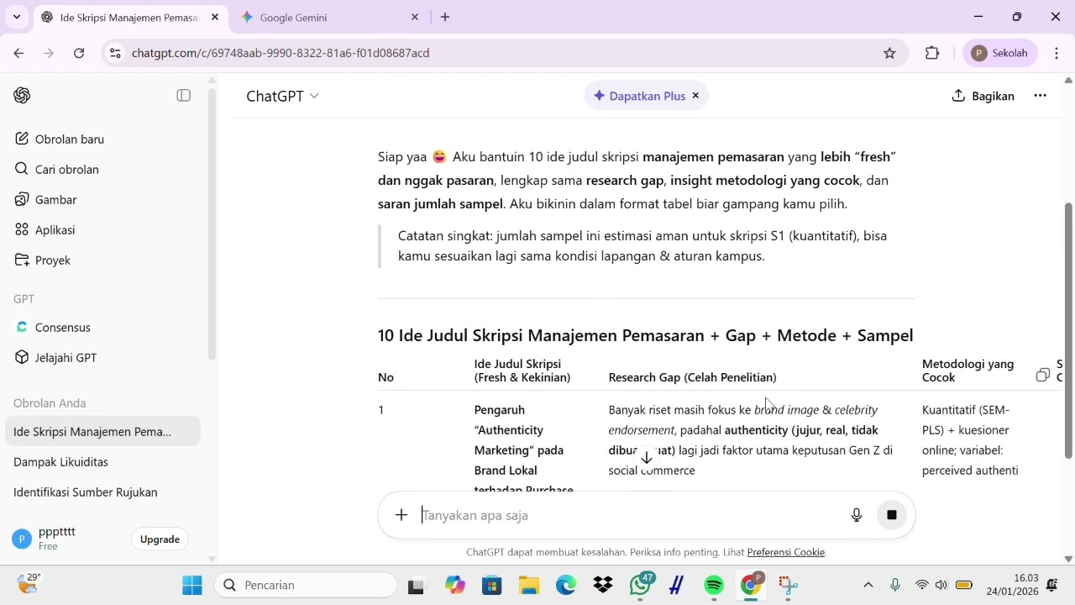Collapse sidebar with the panel toggle icon
This screenshot has height=605, width=1075.
tap(183, 96)
